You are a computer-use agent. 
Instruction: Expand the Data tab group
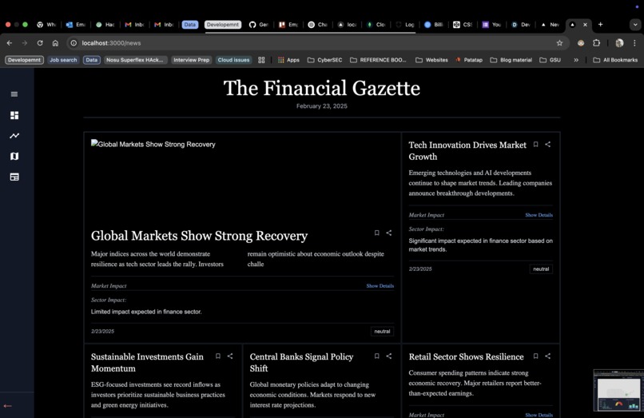coord(189,25)
